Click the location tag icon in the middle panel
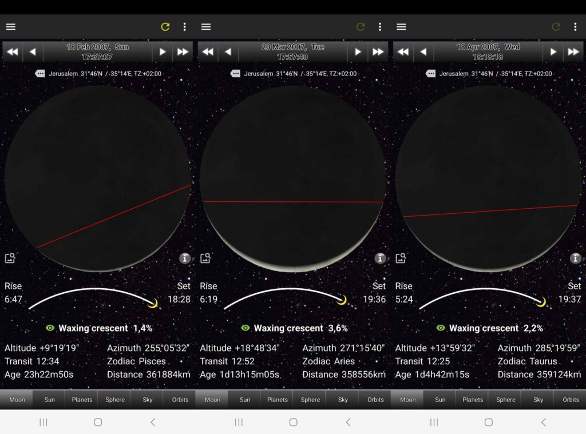This screenshot has height=434, width=586. [235, 74]
